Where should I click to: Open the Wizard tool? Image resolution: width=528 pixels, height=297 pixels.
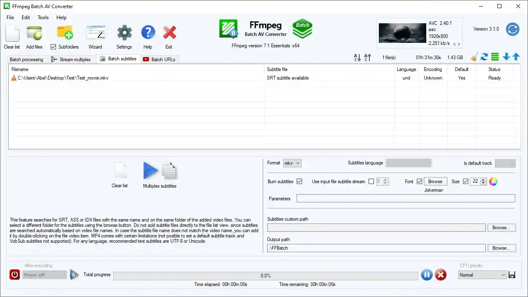pos(95,33)
